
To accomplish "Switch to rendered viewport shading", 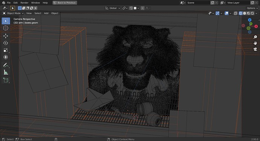I will click(x=252, y=13).
